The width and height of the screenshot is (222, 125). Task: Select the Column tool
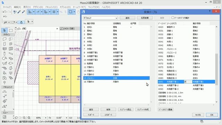[5, 54]
